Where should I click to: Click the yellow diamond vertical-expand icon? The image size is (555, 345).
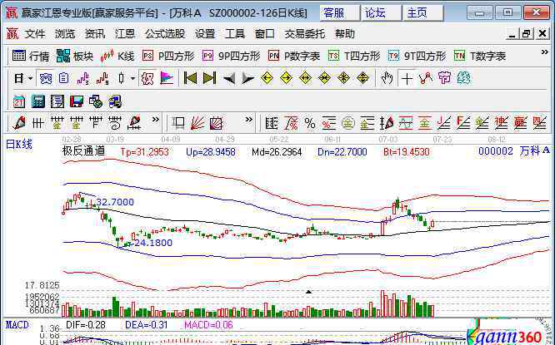[362, 78]
